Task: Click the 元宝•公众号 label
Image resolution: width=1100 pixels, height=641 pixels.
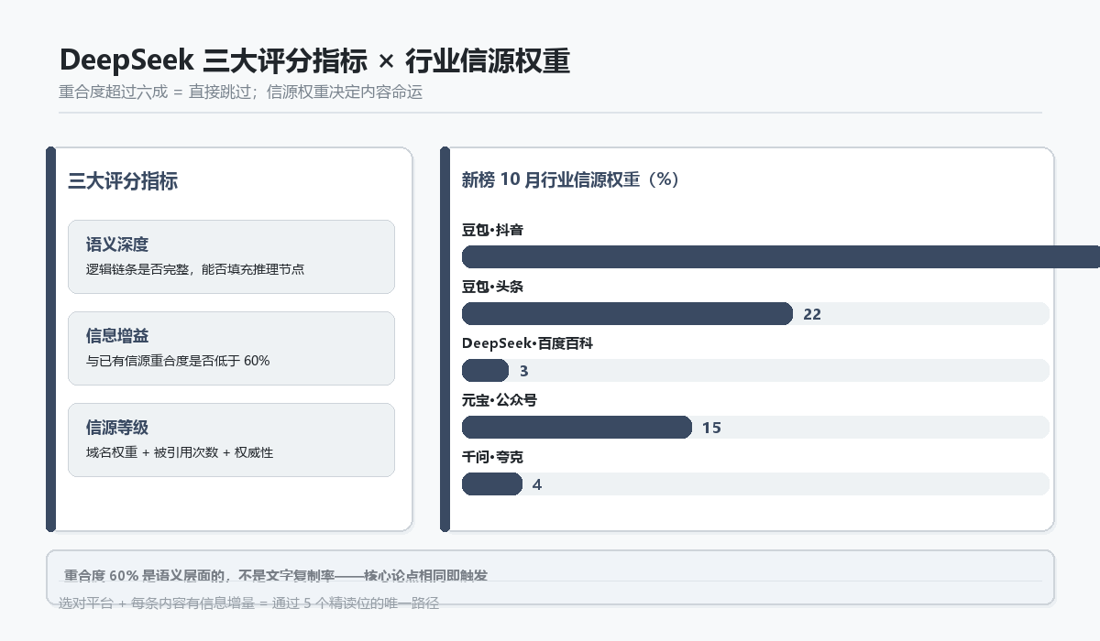Action: coord(499,400)
